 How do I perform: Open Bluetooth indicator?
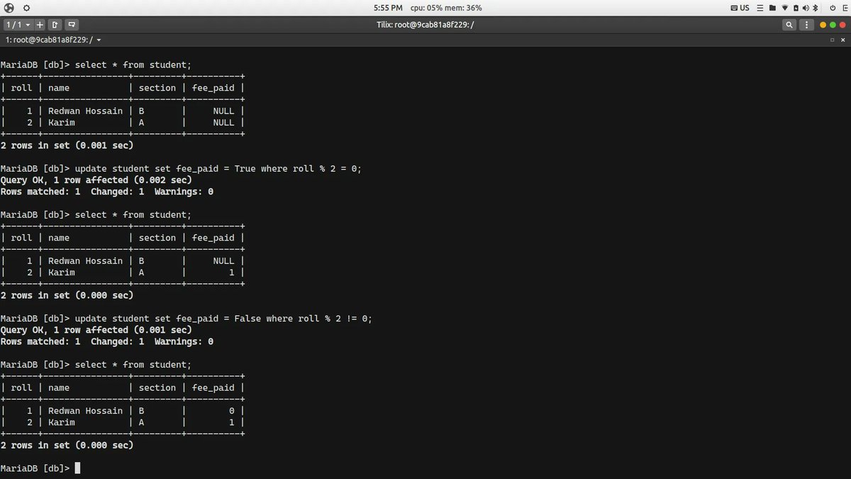point(815,8)
